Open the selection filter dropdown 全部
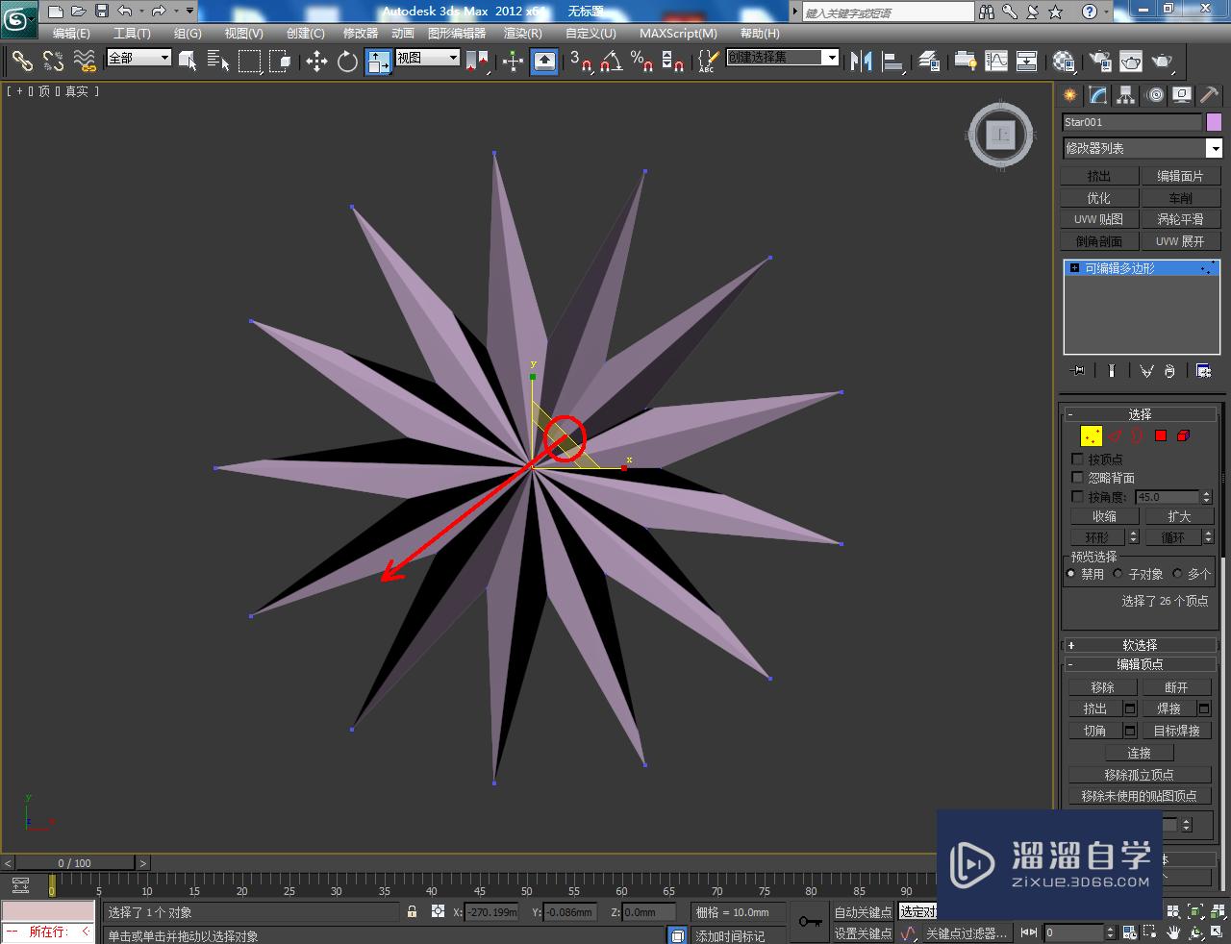The width and height of the screenshot is (1231, 944). 139,58
